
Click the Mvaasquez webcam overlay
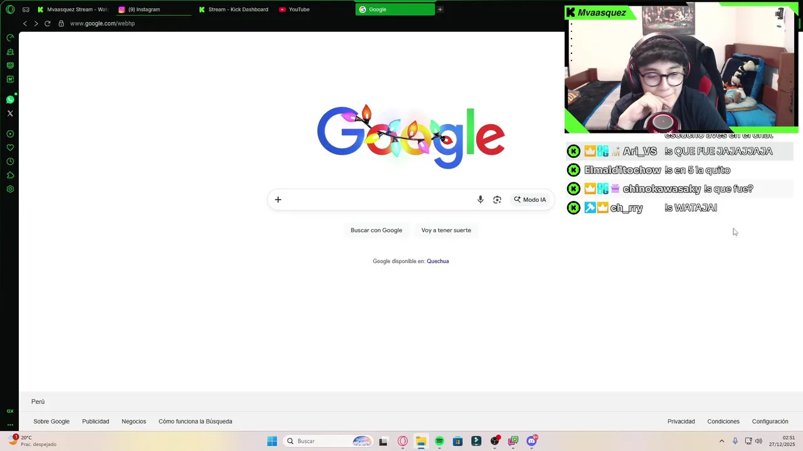pyautogui.click(x=681, y=69)
